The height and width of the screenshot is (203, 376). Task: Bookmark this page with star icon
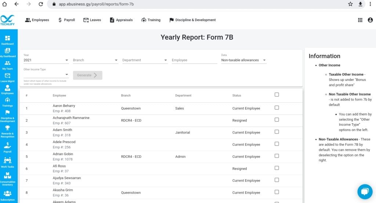pyautogui.click(x=350, y=4)
